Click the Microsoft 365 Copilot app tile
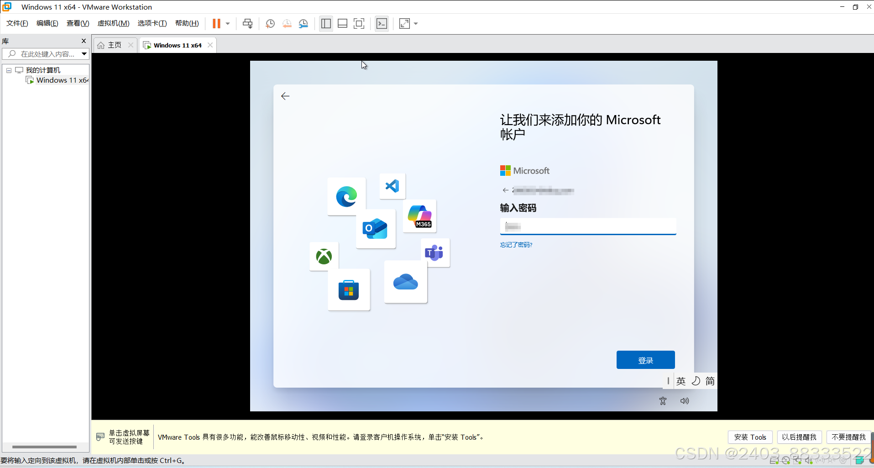874x468 pixels. point(419,216)
